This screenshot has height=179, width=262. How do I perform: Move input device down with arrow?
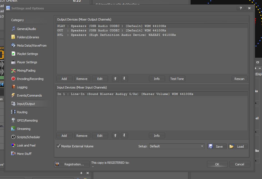[x=124, y=135]
